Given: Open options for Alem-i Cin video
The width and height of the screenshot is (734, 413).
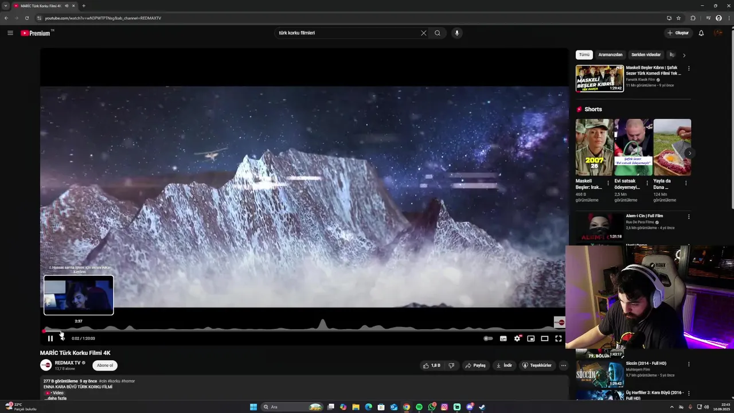Looking at the screenshot, I should 689,217.
